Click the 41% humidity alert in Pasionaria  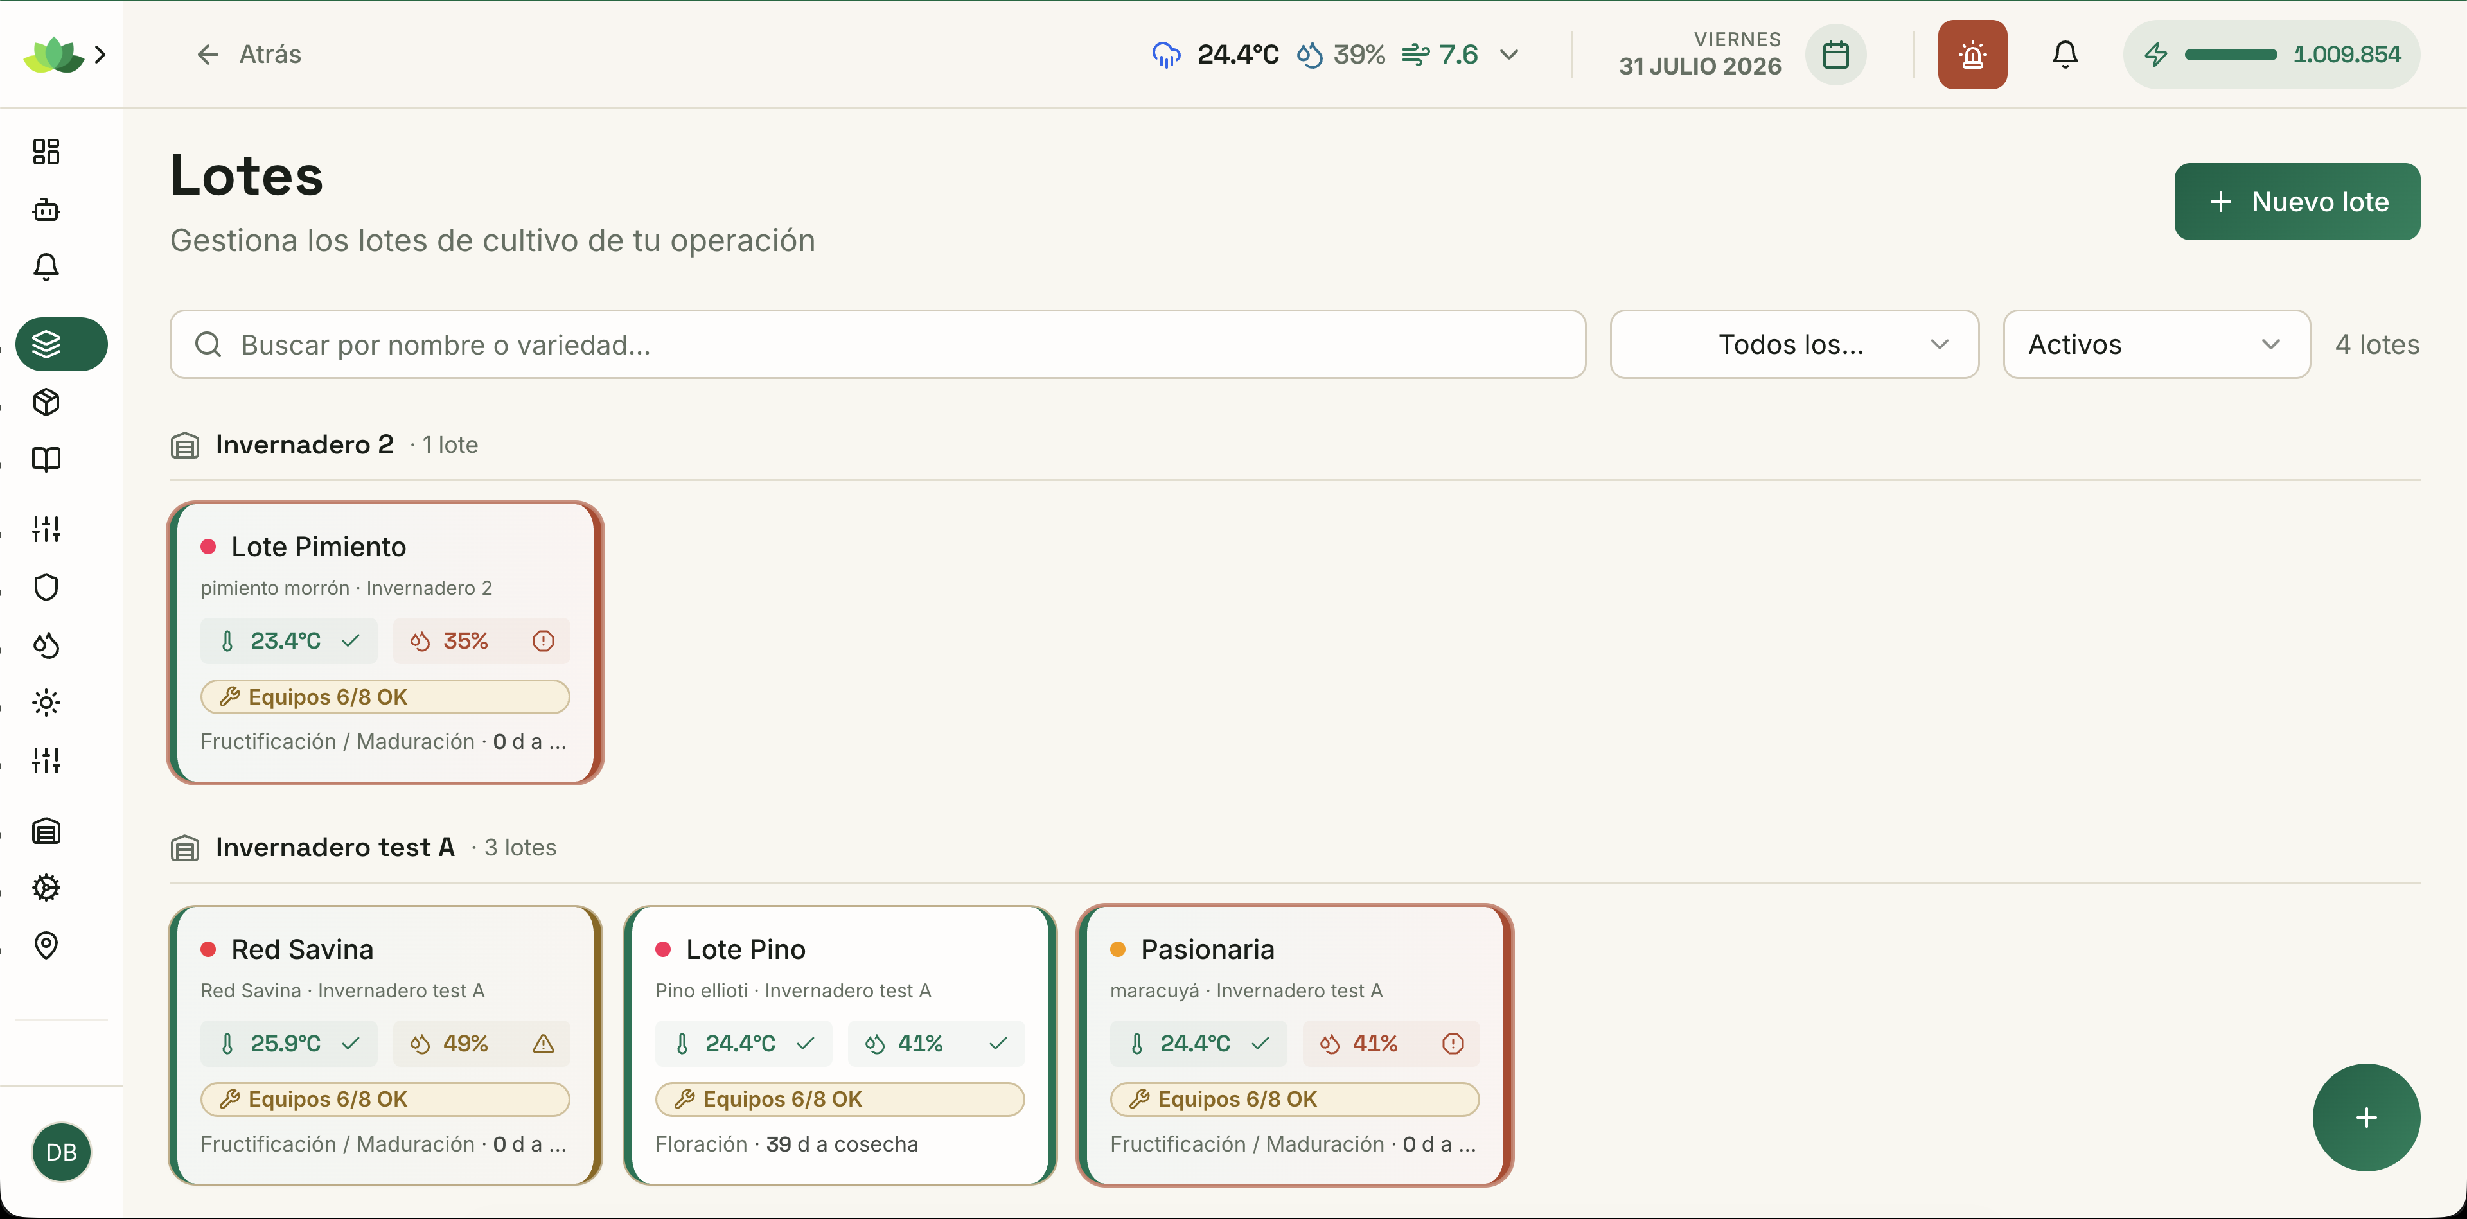tap(1392, 1043)
